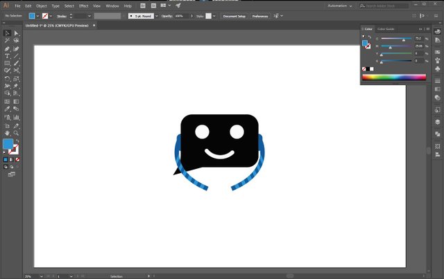Select the Curvature tool
Image resolution: width=444 pixels, height=279 pixels.
[x=16, y=48]
